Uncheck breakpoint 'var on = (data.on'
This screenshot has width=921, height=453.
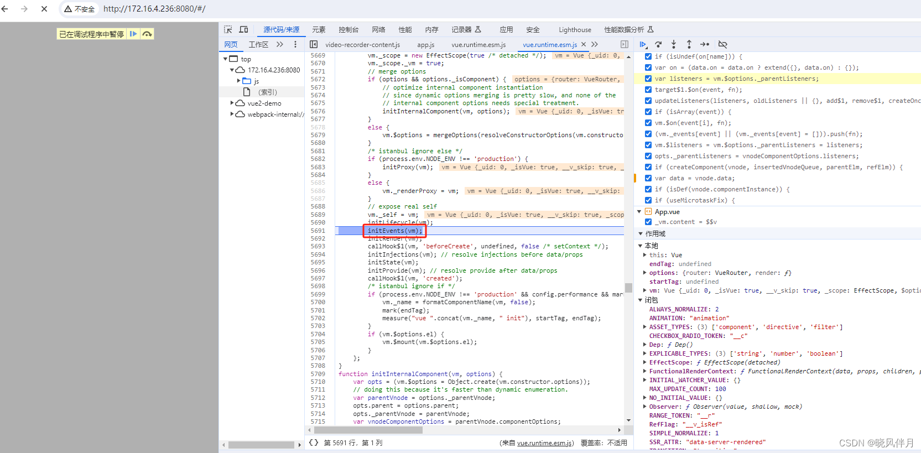pos(648,67)
